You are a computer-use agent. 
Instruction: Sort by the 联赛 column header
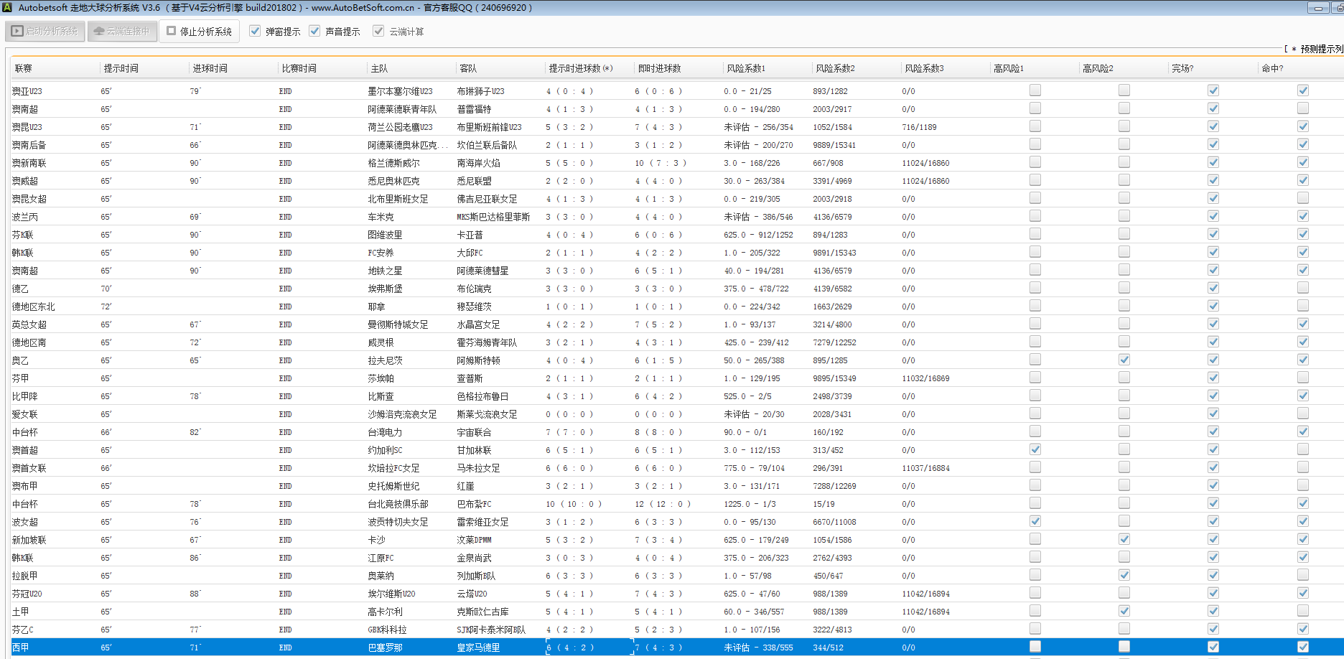coord(24,68)
